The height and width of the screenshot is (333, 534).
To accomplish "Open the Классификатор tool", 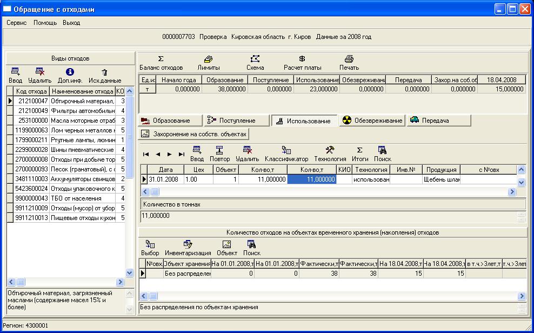I will click(x=286, y=154).
